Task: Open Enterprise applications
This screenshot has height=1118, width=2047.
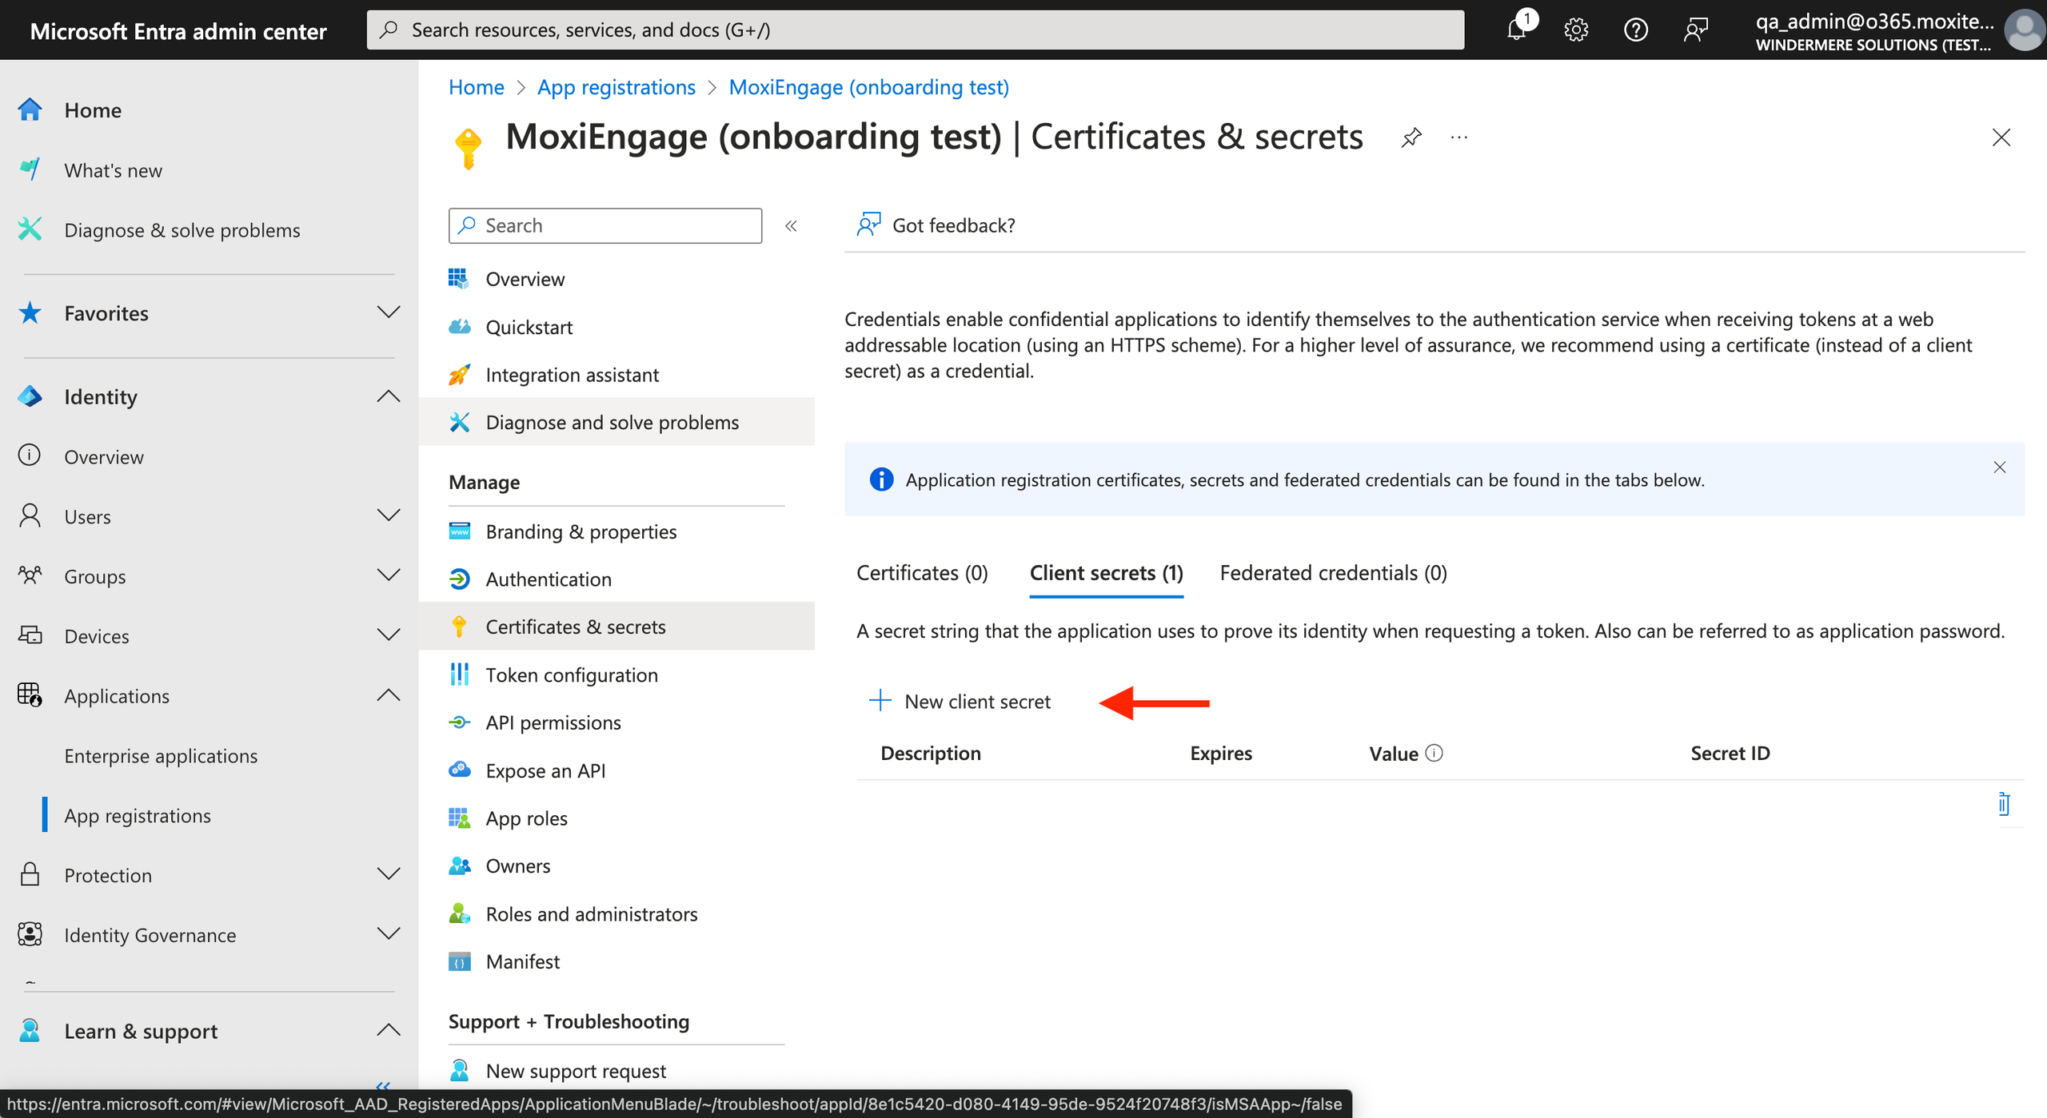Action: tap(161, 755)
